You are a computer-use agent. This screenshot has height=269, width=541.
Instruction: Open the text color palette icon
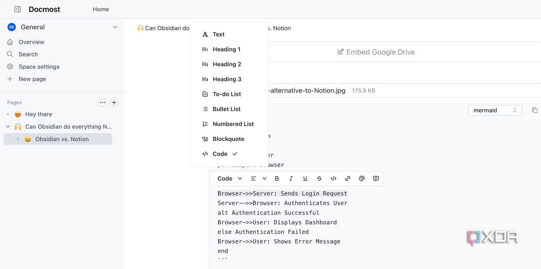point(362,178)
